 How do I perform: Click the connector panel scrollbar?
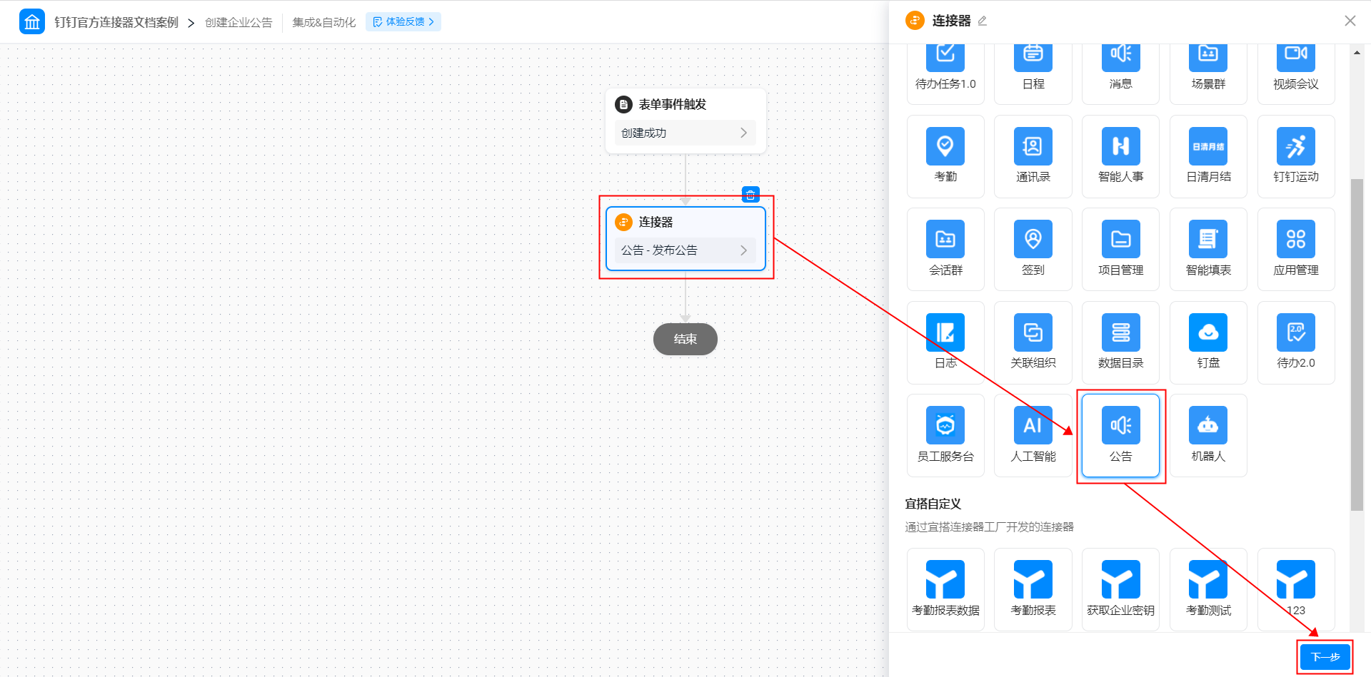(x=1357, y=345)
